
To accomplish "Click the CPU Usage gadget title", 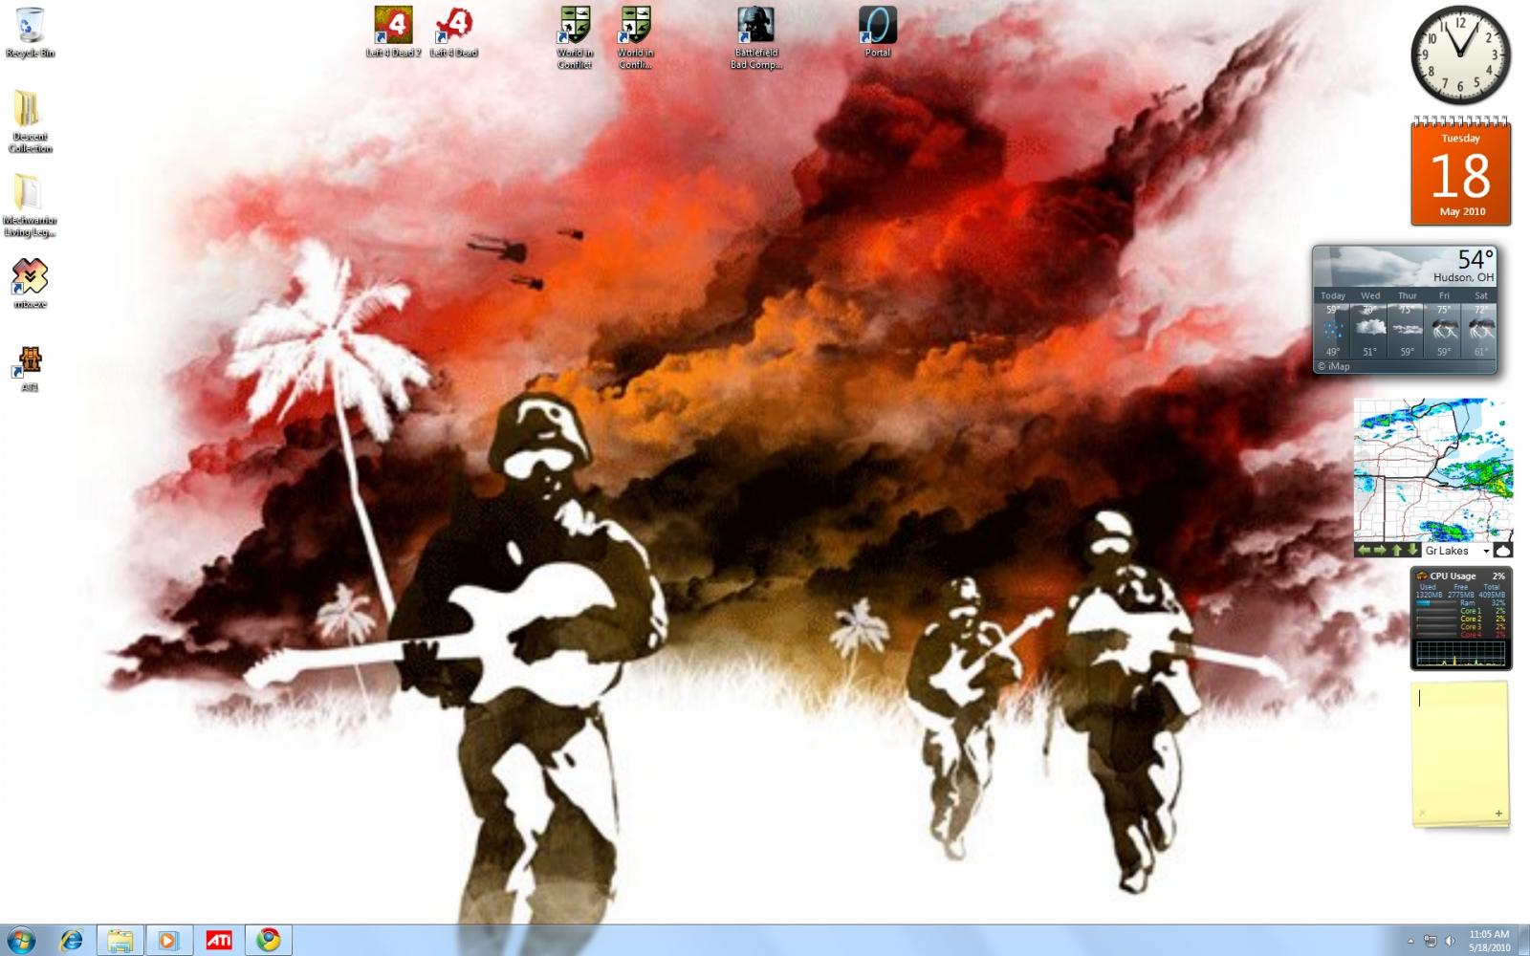I will pos(1453,576).
